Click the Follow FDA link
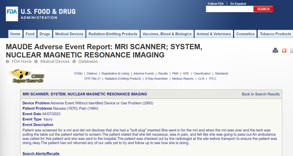Screen dimensions: 293x156 (216, 4)
